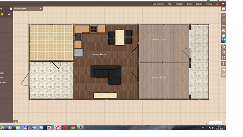
Task: Open Мои проекты menu
Action: (x=158, y=4)
